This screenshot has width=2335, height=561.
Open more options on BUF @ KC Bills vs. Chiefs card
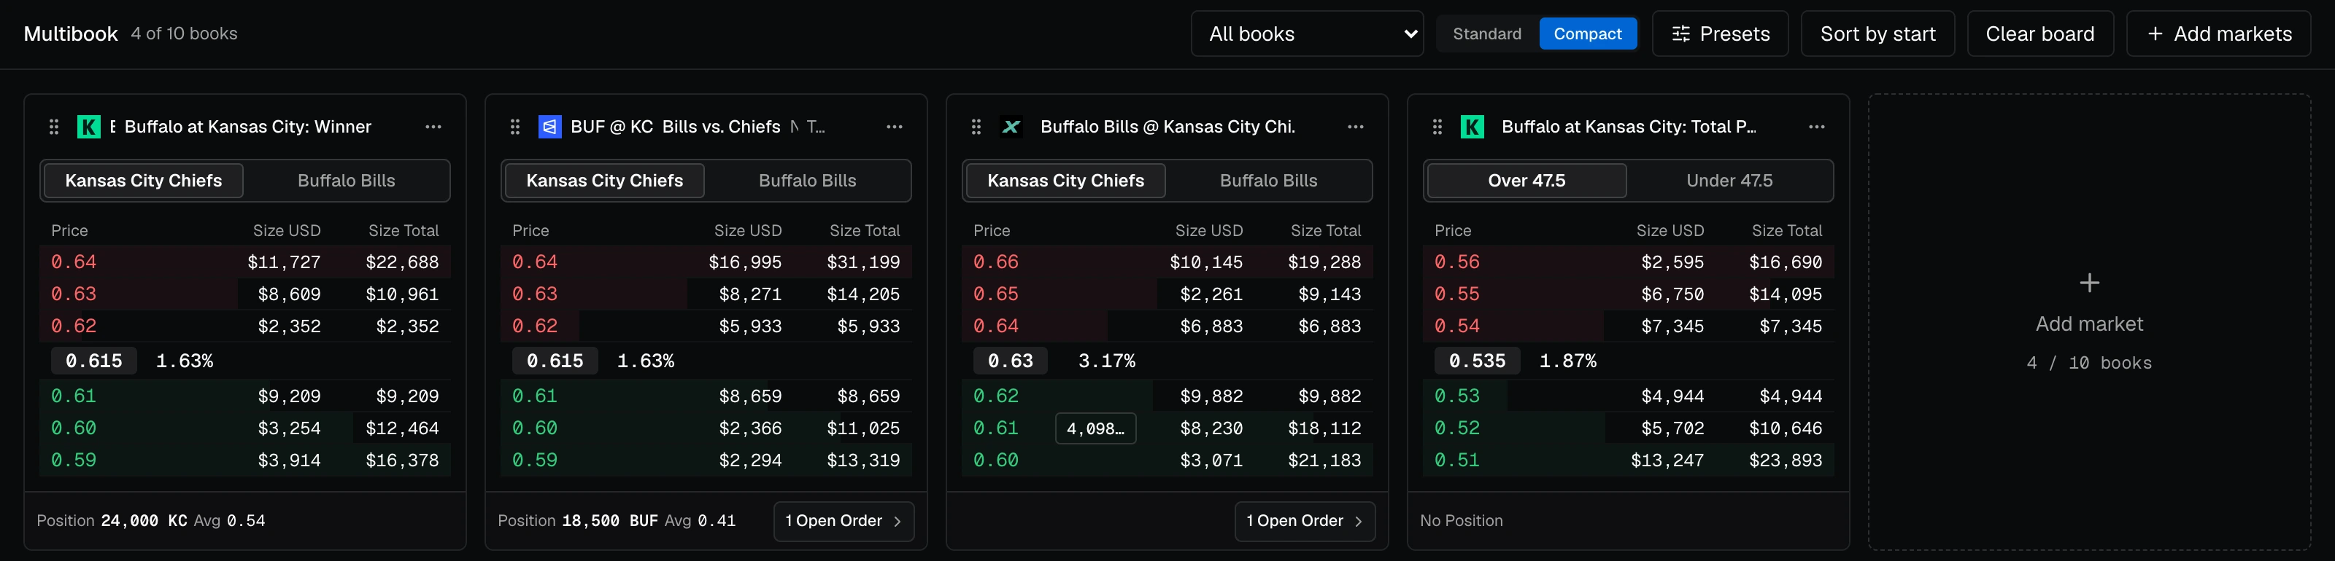(x=895, y=127)
